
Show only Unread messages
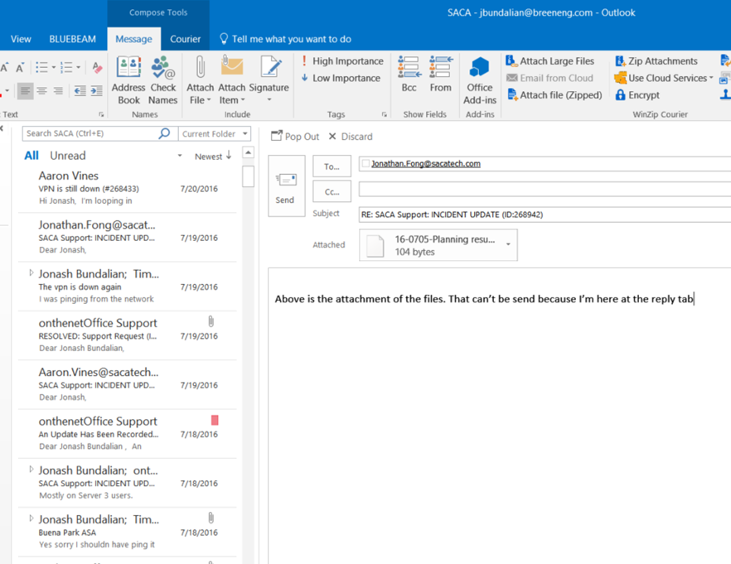tap(67, 156)
